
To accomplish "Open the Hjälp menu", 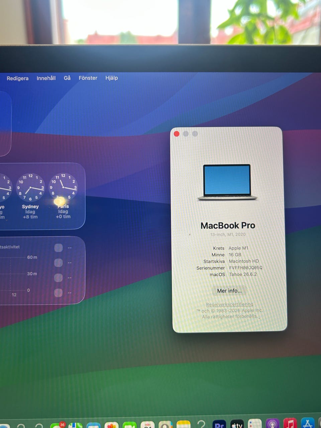I will [112, 78].
